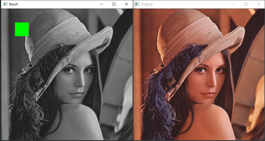
Task: Click the grayscale image in Result window
Action: 67,74
